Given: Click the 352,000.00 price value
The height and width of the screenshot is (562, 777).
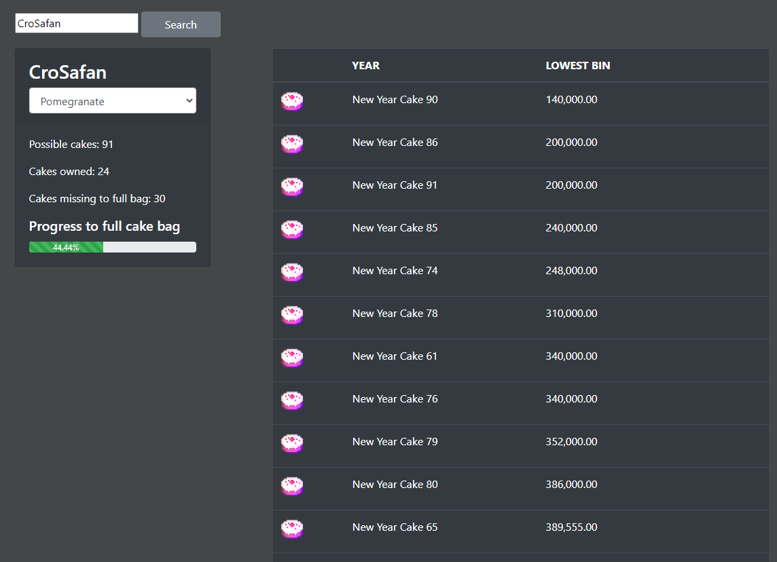Looking at the screenshot, I should [571, 442].
